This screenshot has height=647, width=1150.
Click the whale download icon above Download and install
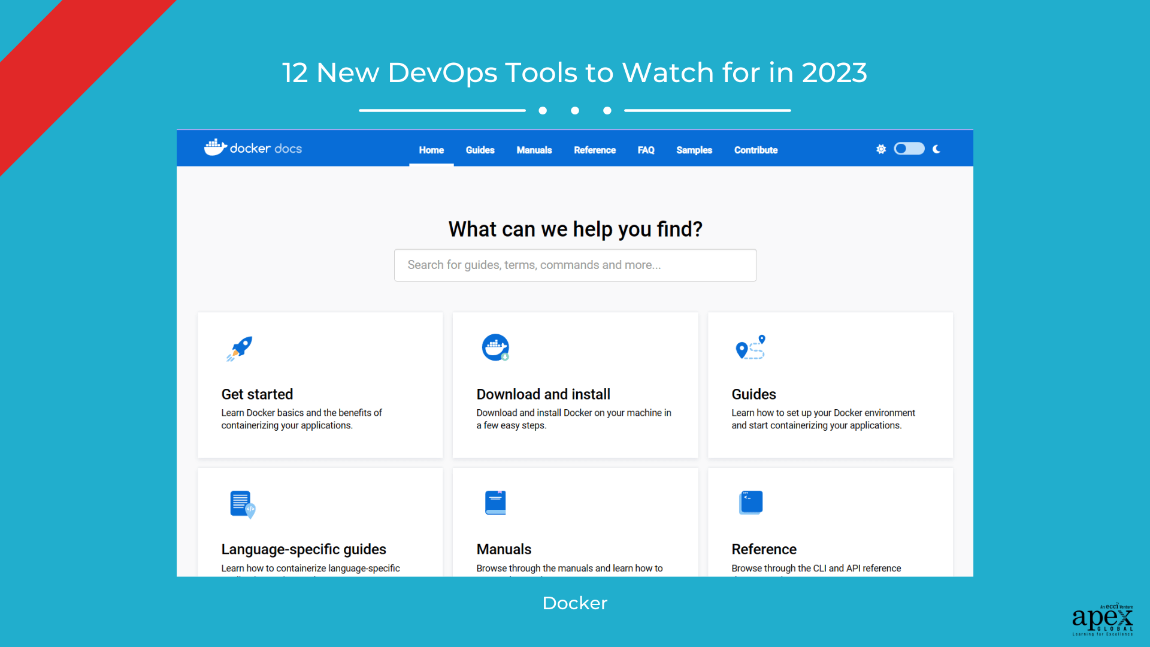(x=495, y=347)
